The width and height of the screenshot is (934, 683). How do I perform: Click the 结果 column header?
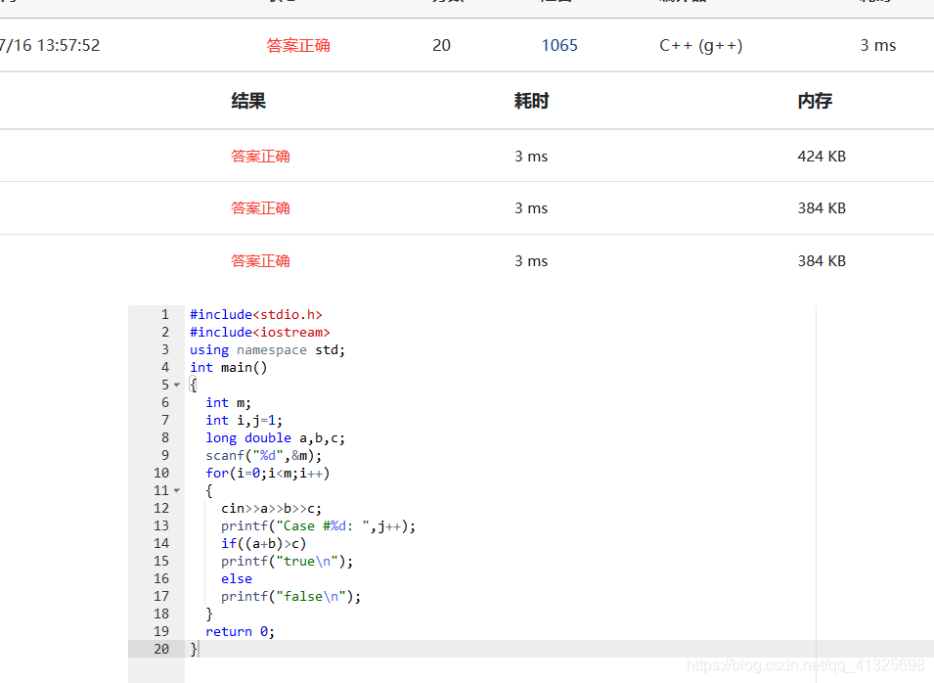pyautogui.click(x=247, y=100)
